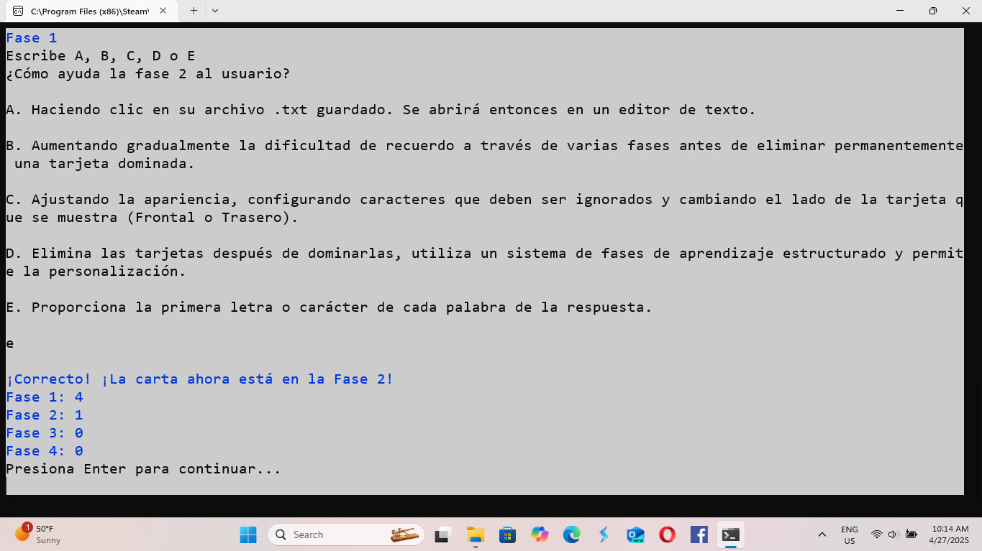982x551 pixels.
Task: Open the Windows Start menu
Action: click(x=248, y=534)
